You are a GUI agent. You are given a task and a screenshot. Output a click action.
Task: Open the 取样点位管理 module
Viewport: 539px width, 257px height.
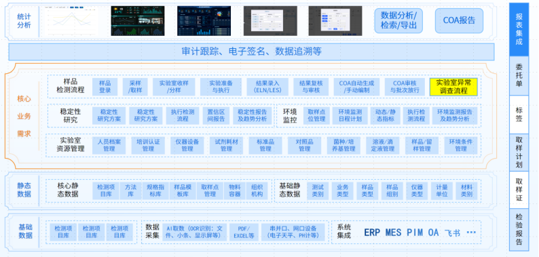(x=316, y=115)
